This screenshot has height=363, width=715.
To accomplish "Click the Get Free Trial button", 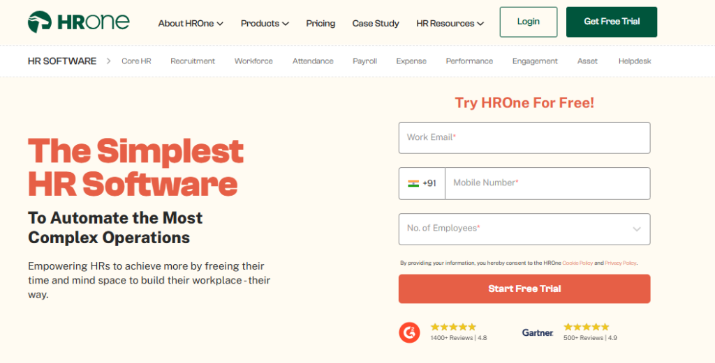I will (612, 22).
